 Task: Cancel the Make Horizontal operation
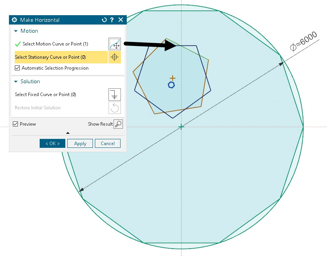pyautogui.click(x=107, y=144)
